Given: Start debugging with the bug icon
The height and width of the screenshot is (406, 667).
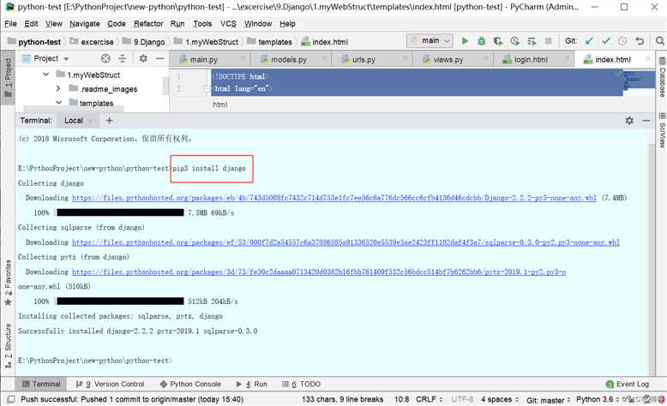Looking at the screenshot, I should click(x=482, y=41).
